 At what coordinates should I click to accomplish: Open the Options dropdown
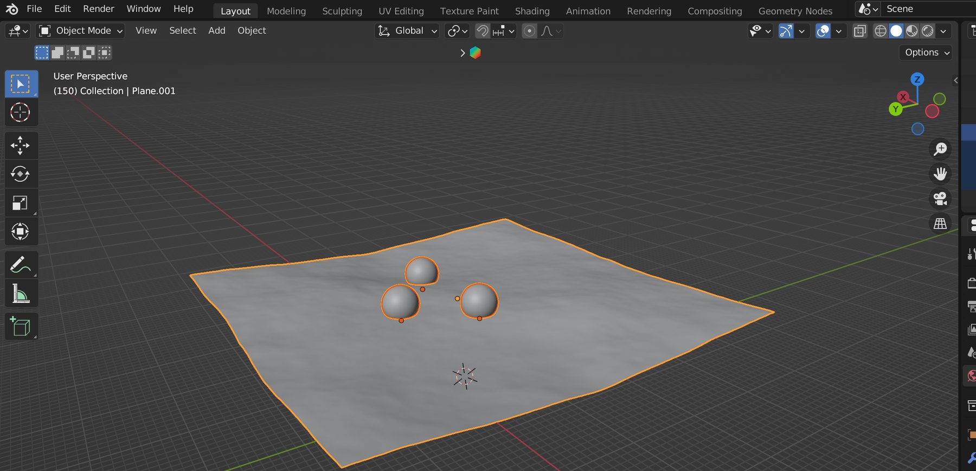(927, 53)
